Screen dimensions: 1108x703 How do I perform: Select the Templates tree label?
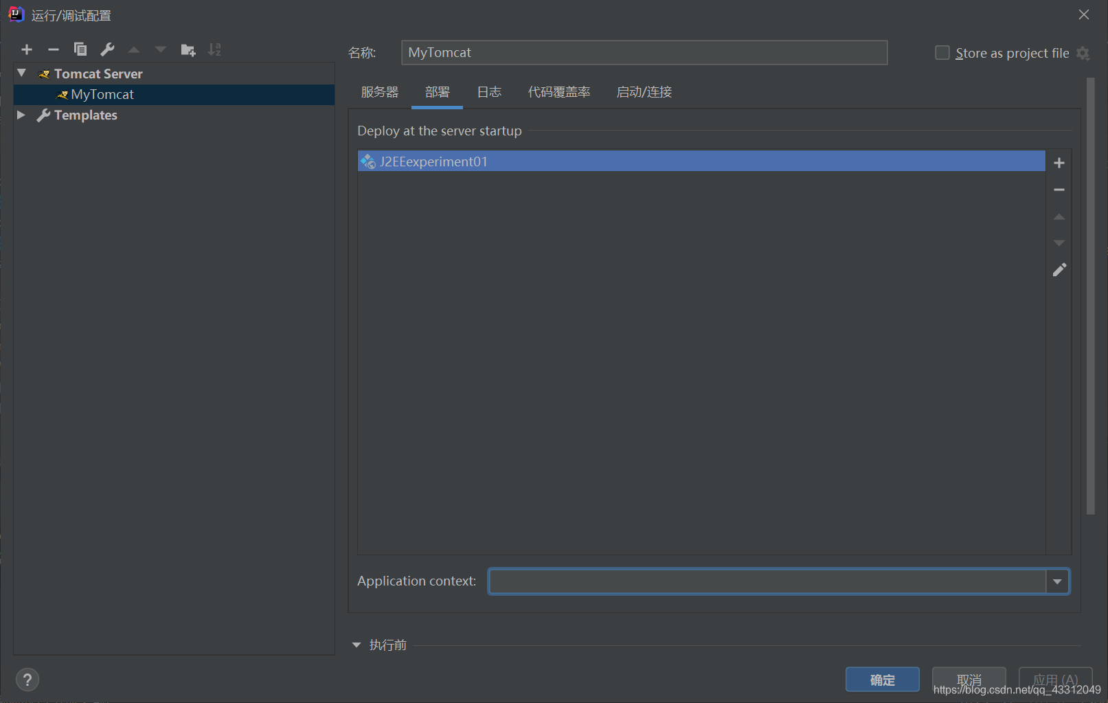click(86, 115)
